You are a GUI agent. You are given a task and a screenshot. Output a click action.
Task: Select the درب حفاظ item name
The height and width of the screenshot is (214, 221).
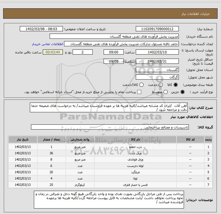point(135,147)
